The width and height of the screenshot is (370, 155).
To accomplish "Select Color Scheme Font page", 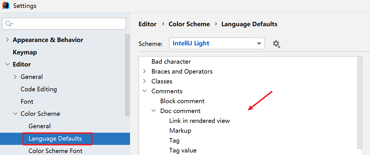I will click(55, 151).
